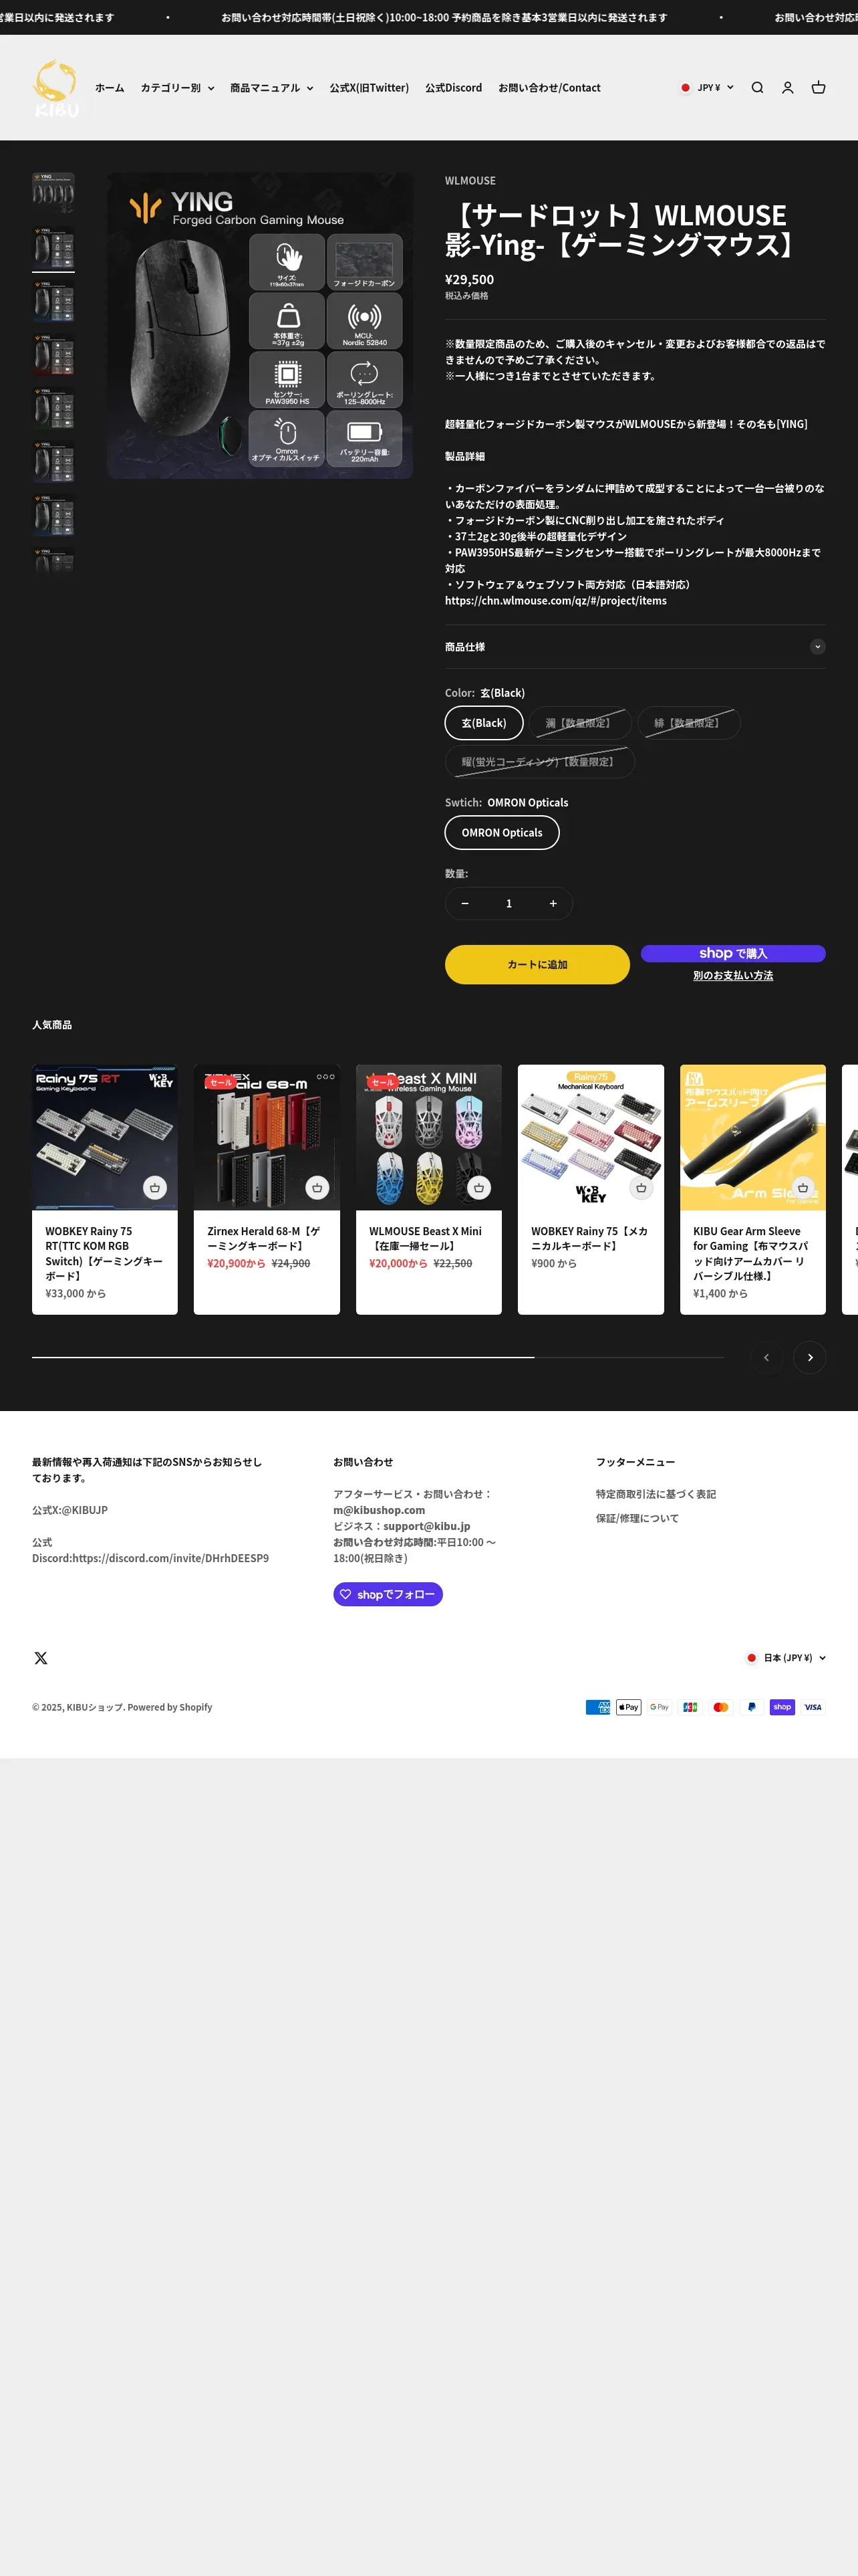Viewport: 858px width, 2576px height.
Task: Decrease quantity with the minus button
Action: coord(464,903)
